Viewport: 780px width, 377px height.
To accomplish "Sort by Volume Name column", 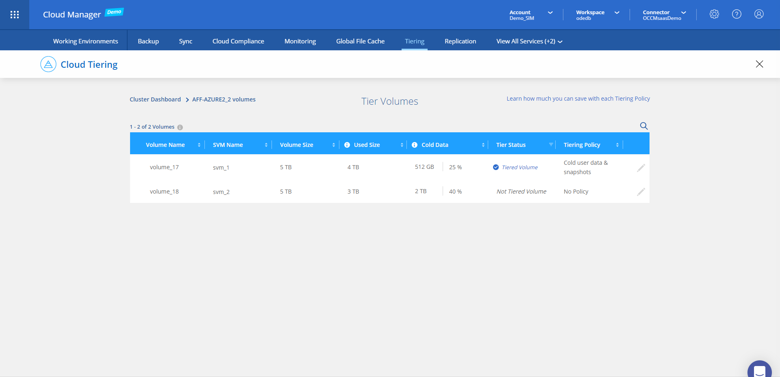I will pos(199,145).
